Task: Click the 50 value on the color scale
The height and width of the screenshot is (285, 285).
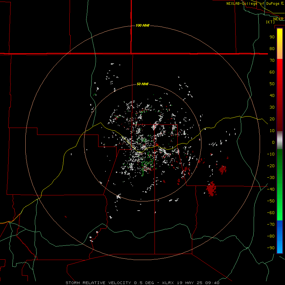Action: [272, 84]
